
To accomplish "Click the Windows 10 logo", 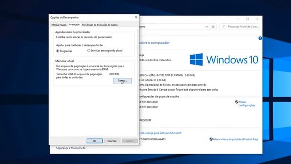I will click(224, 60).
